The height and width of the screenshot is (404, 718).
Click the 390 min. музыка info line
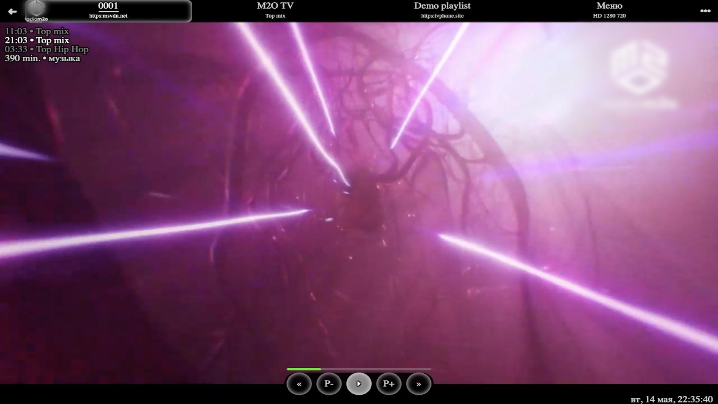[42, 58]
